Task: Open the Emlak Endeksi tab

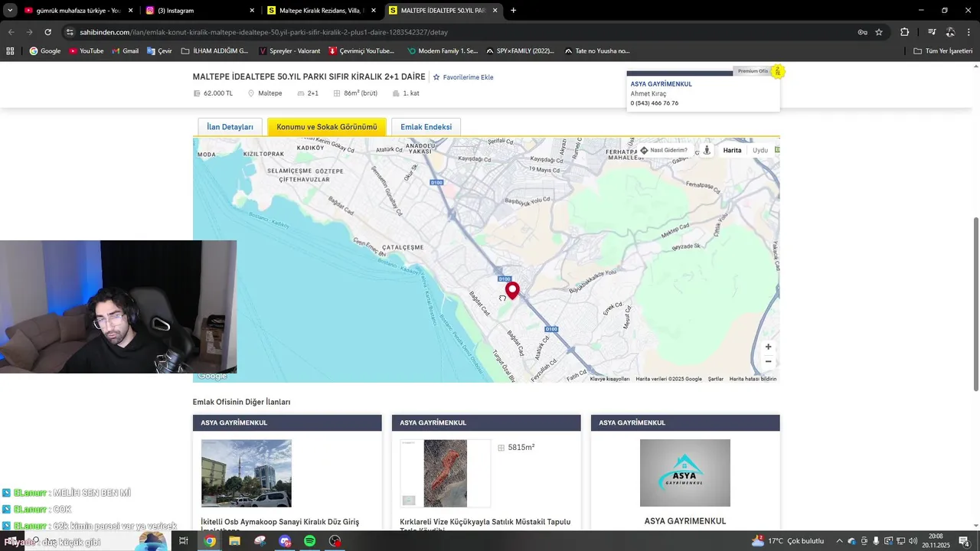Action: (x=426, y=127)
